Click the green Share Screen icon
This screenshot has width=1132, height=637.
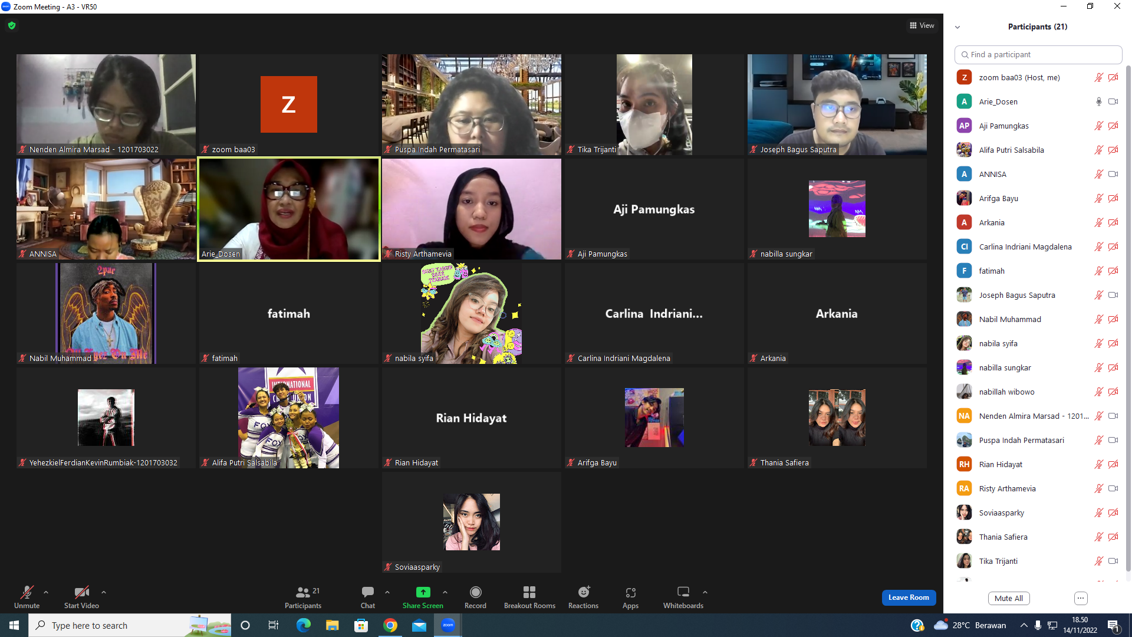pos(423,592)
